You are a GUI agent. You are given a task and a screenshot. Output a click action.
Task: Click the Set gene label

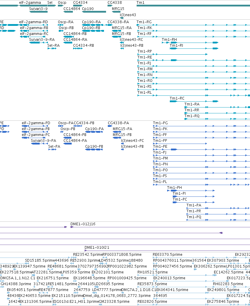point(50,3)
